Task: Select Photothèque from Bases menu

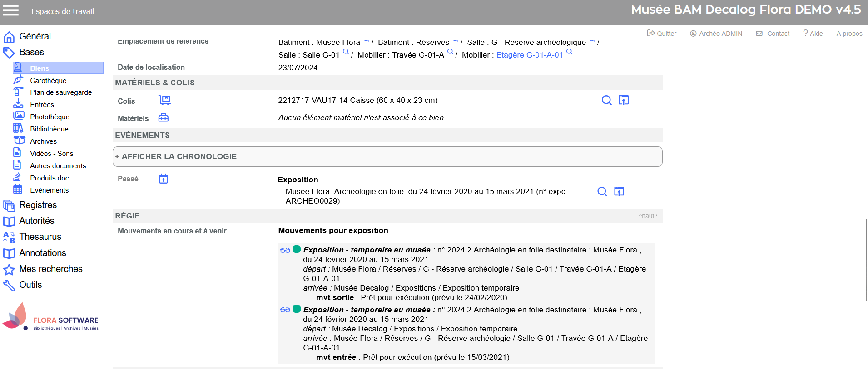Action: pyautogui.click(x=50, y=117)
